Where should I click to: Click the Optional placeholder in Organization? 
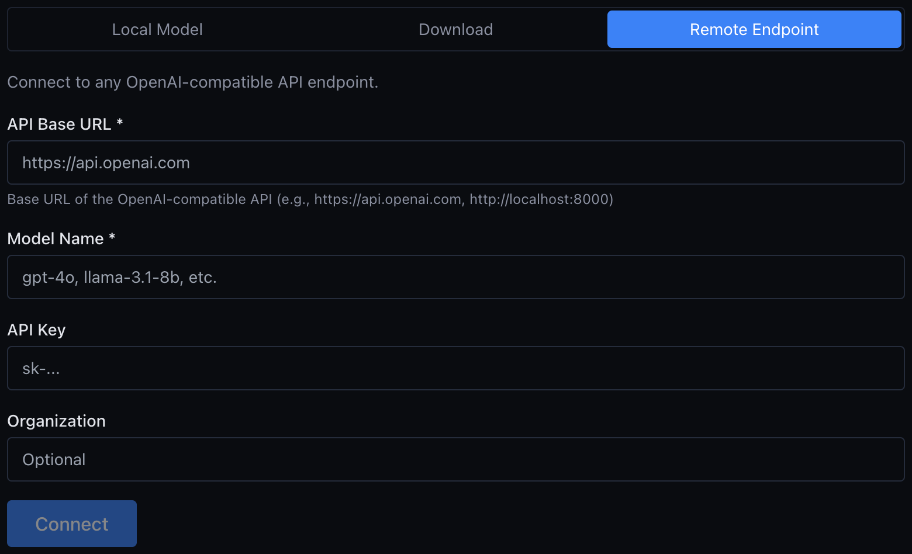tap(53, 459)
